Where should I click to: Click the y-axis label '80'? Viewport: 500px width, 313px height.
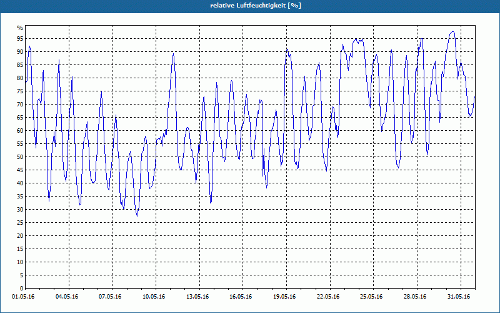(x=20, y=78)
